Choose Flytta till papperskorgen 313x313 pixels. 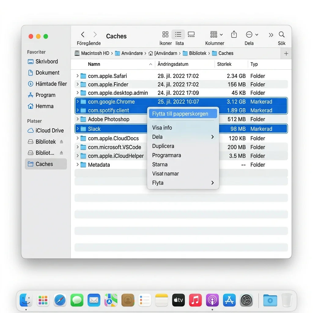[183, 114]
